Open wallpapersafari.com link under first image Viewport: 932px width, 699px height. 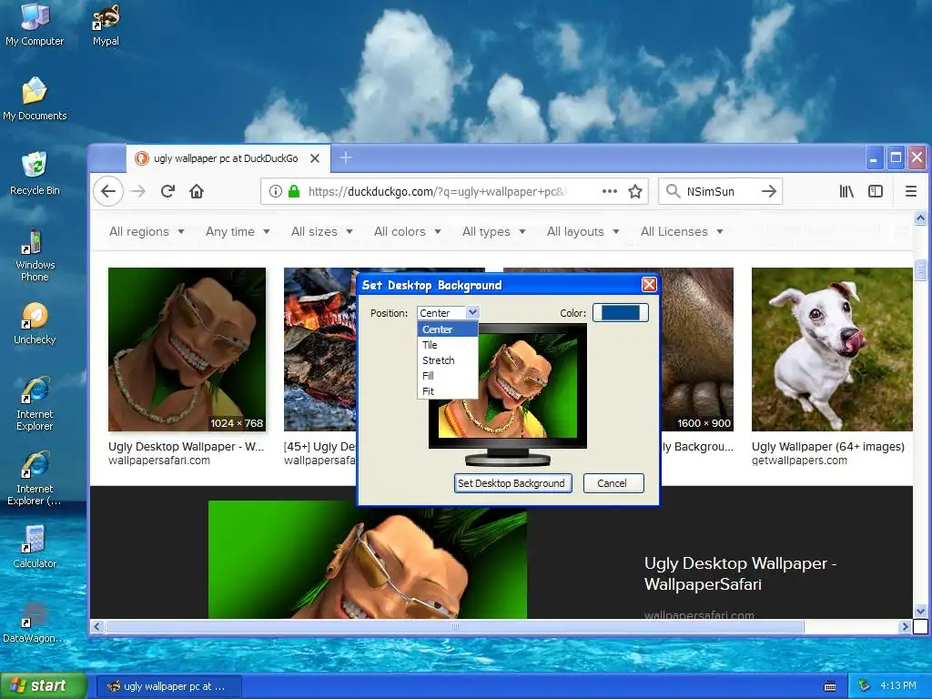159,461
